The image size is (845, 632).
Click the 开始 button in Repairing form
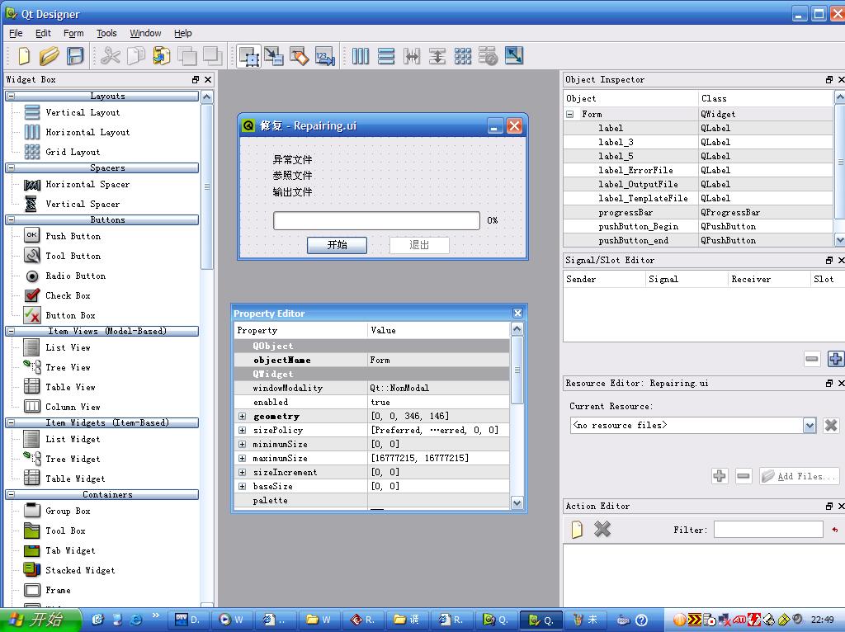tap(337, 245)
